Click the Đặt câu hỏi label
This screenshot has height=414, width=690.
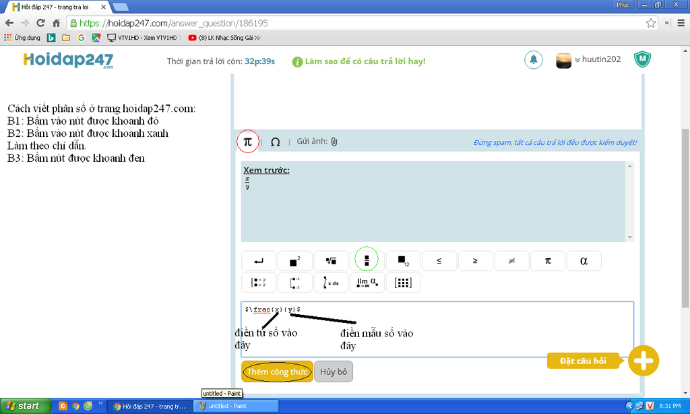(x=583, y=361)
